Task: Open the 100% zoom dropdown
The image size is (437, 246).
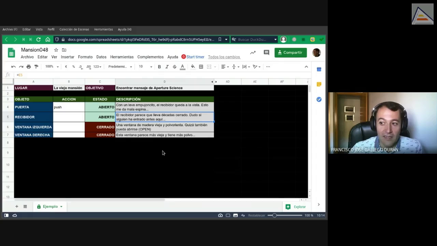Action: (x=52, y=67)
